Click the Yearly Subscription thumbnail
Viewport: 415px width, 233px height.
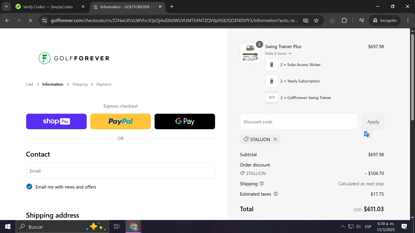tap(272, 81)
